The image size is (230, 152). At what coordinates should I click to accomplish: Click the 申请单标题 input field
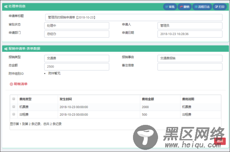tap(134, 18)
